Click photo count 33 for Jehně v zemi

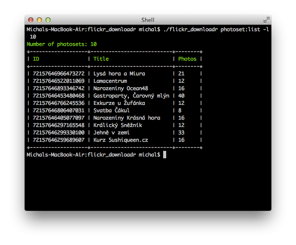pyautogui.click(x=181, y=133)
